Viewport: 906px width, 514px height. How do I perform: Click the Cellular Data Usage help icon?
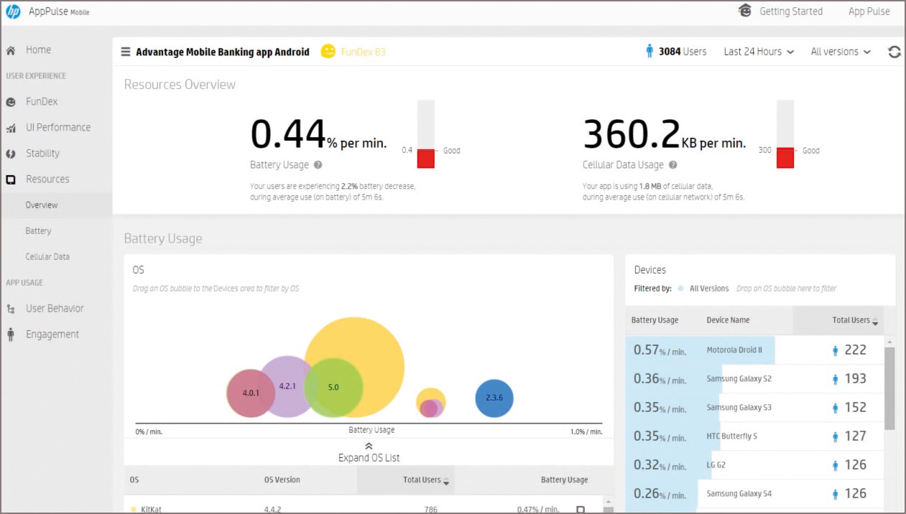tap(672, 165)
